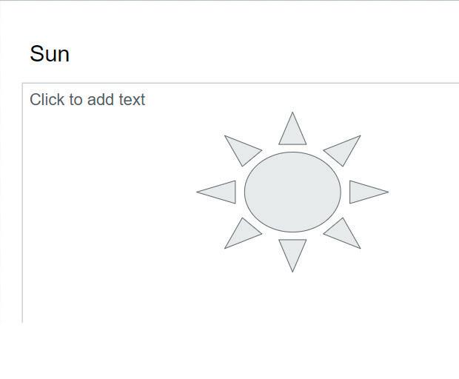Image resolution: width=459 pixels, height=379 pixels.
Task: Click blank content area left of the sun drawing
Action: click(108, 192)
